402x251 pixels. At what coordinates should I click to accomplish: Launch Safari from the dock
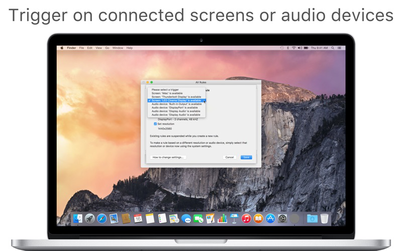[102, 218]
